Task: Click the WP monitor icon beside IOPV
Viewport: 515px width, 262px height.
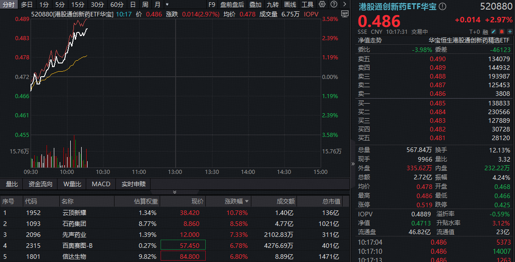Action: (344, 14)
